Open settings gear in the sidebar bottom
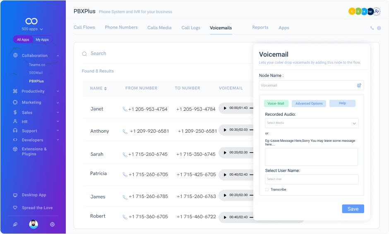Image resolution: width=389 pixels, height=234 pixels. click(x=52, y=224)
